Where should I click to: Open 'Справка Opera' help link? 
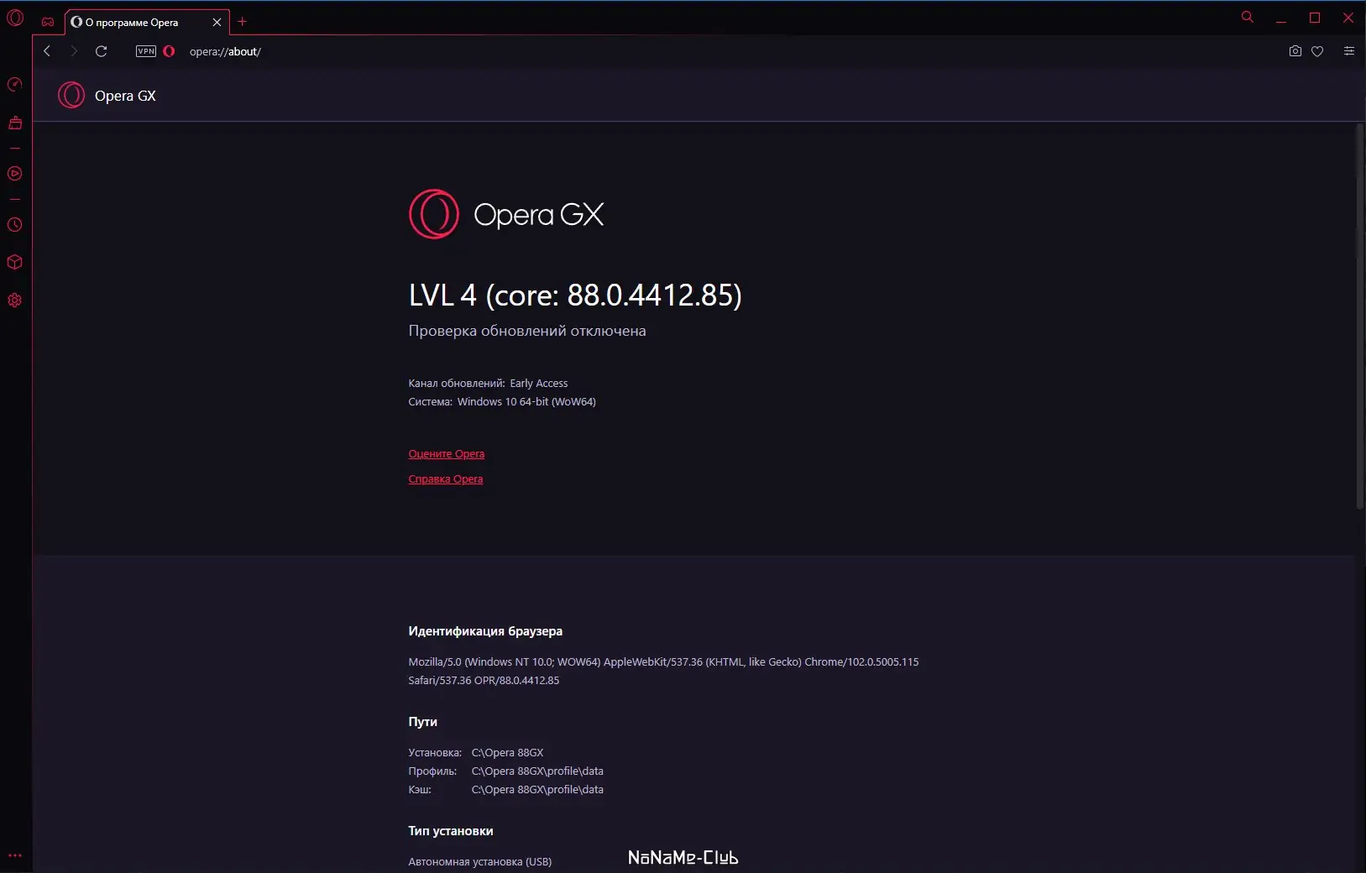[446, 478]
